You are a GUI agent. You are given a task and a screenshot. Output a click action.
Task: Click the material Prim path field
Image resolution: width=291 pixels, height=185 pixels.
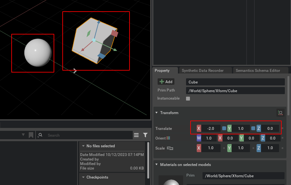click(243, 176)
